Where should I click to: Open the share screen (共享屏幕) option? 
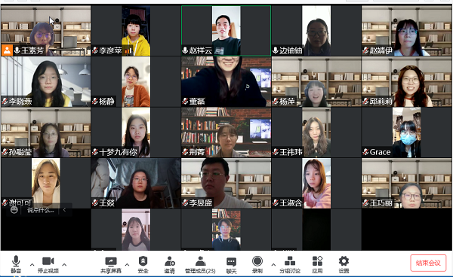coord(111,265)
